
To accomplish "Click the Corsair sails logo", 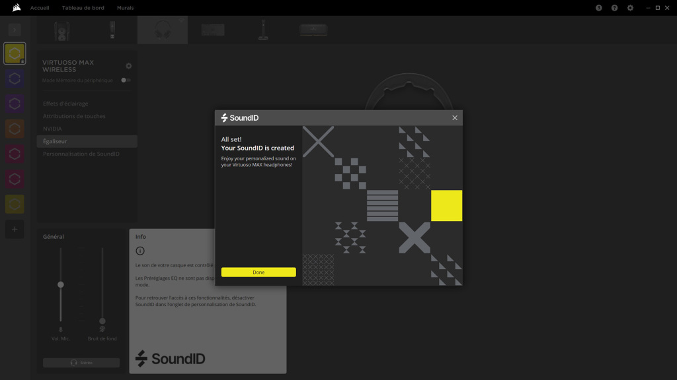I will pos(17,7).
